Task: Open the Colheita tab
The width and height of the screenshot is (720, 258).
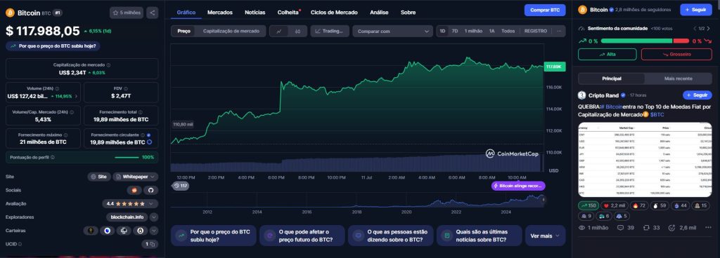Action: tap(288, 13)
